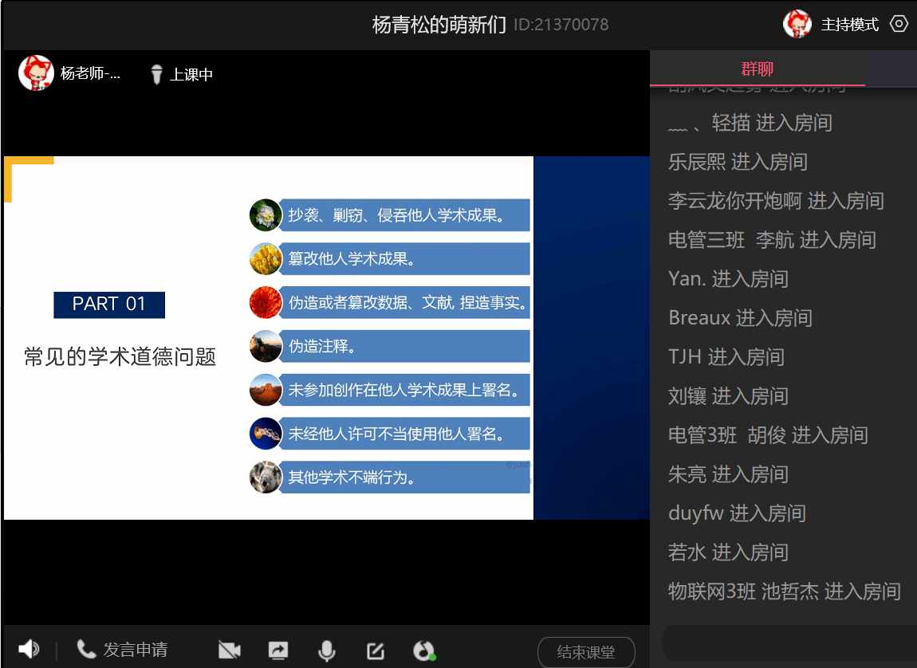Click the speaker volume icon
This screenshot has width=917, height=668.
point(29,650)
